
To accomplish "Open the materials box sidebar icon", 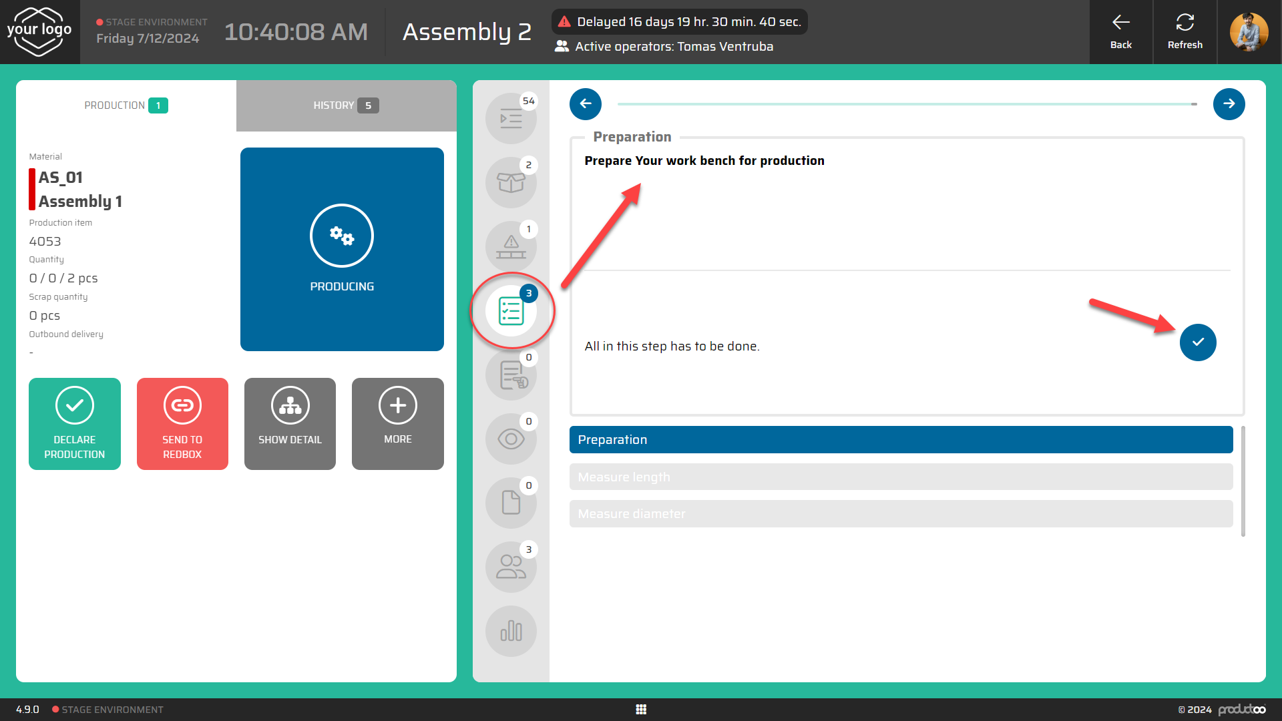I will click(511, 183).
